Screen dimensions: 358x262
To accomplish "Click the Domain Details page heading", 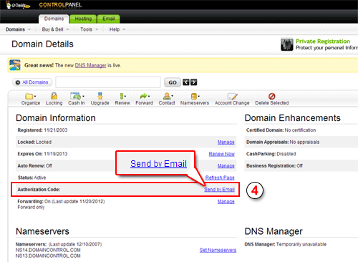I will click(42, 44).
